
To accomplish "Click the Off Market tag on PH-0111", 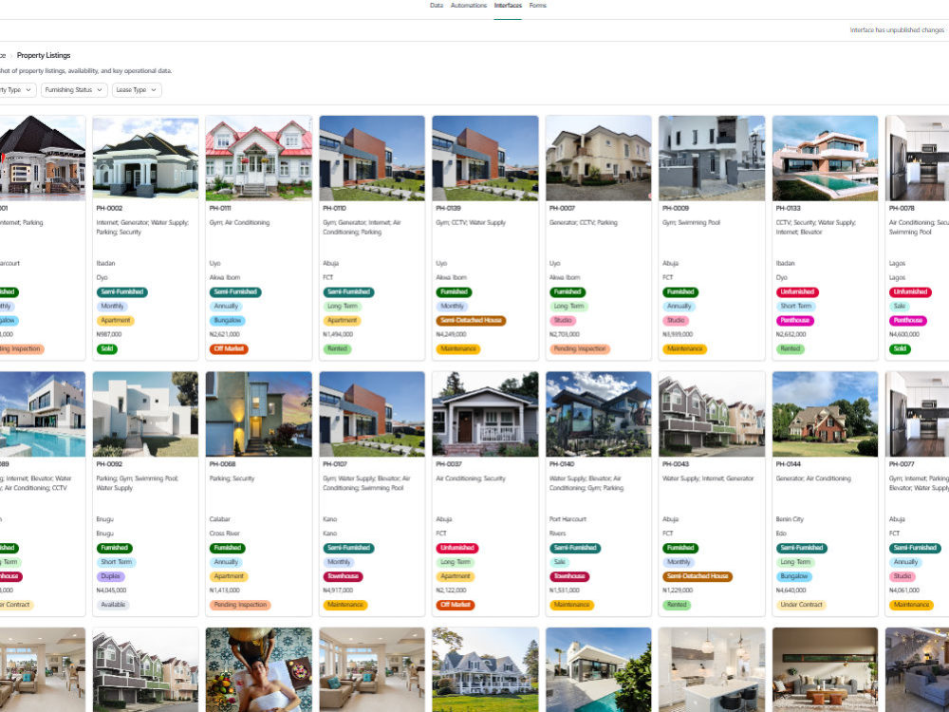I will point(230,349).
